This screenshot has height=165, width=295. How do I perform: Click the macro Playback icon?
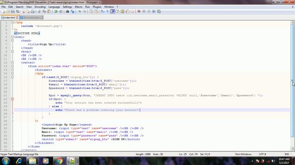[149, 11]
